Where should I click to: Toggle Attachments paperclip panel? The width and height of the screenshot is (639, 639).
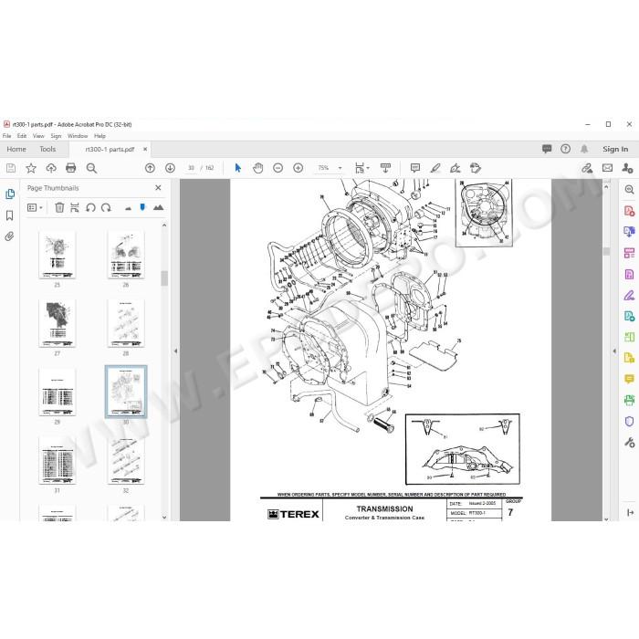point(9,236)
